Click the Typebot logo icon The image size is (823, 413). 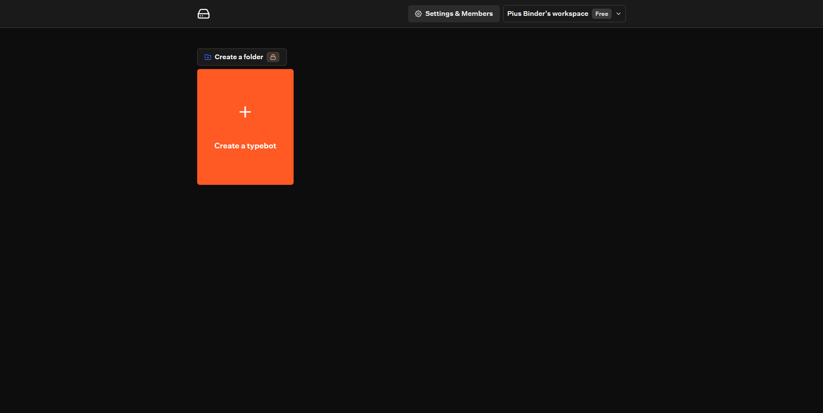coord(203,14)
